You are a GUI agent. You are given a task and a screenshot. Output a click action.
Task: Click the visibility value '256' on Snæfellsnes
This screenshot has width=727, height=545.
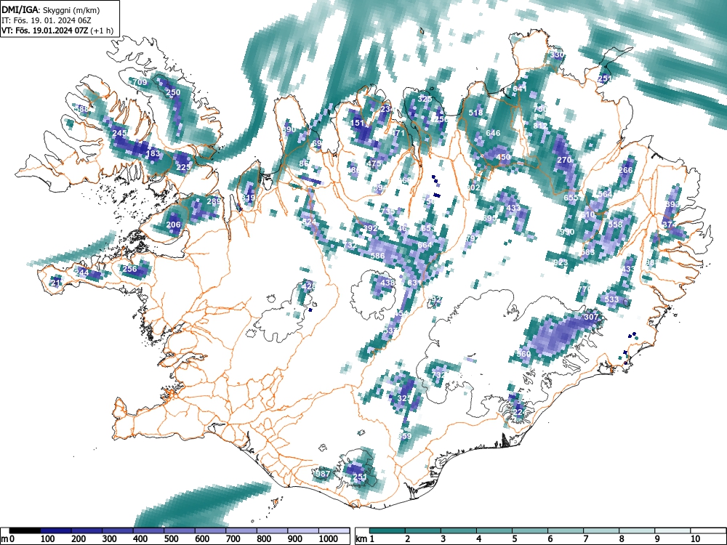point(130,269)
